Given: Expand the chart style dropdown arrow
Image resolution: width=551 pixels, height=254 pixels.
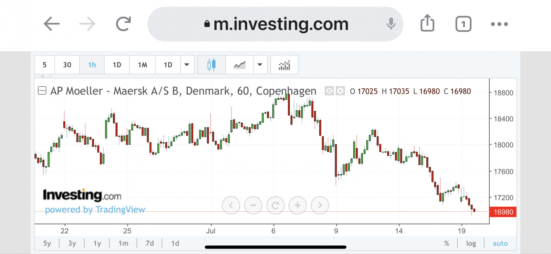Looking at the screenshot, I should [x=260, y=65].
